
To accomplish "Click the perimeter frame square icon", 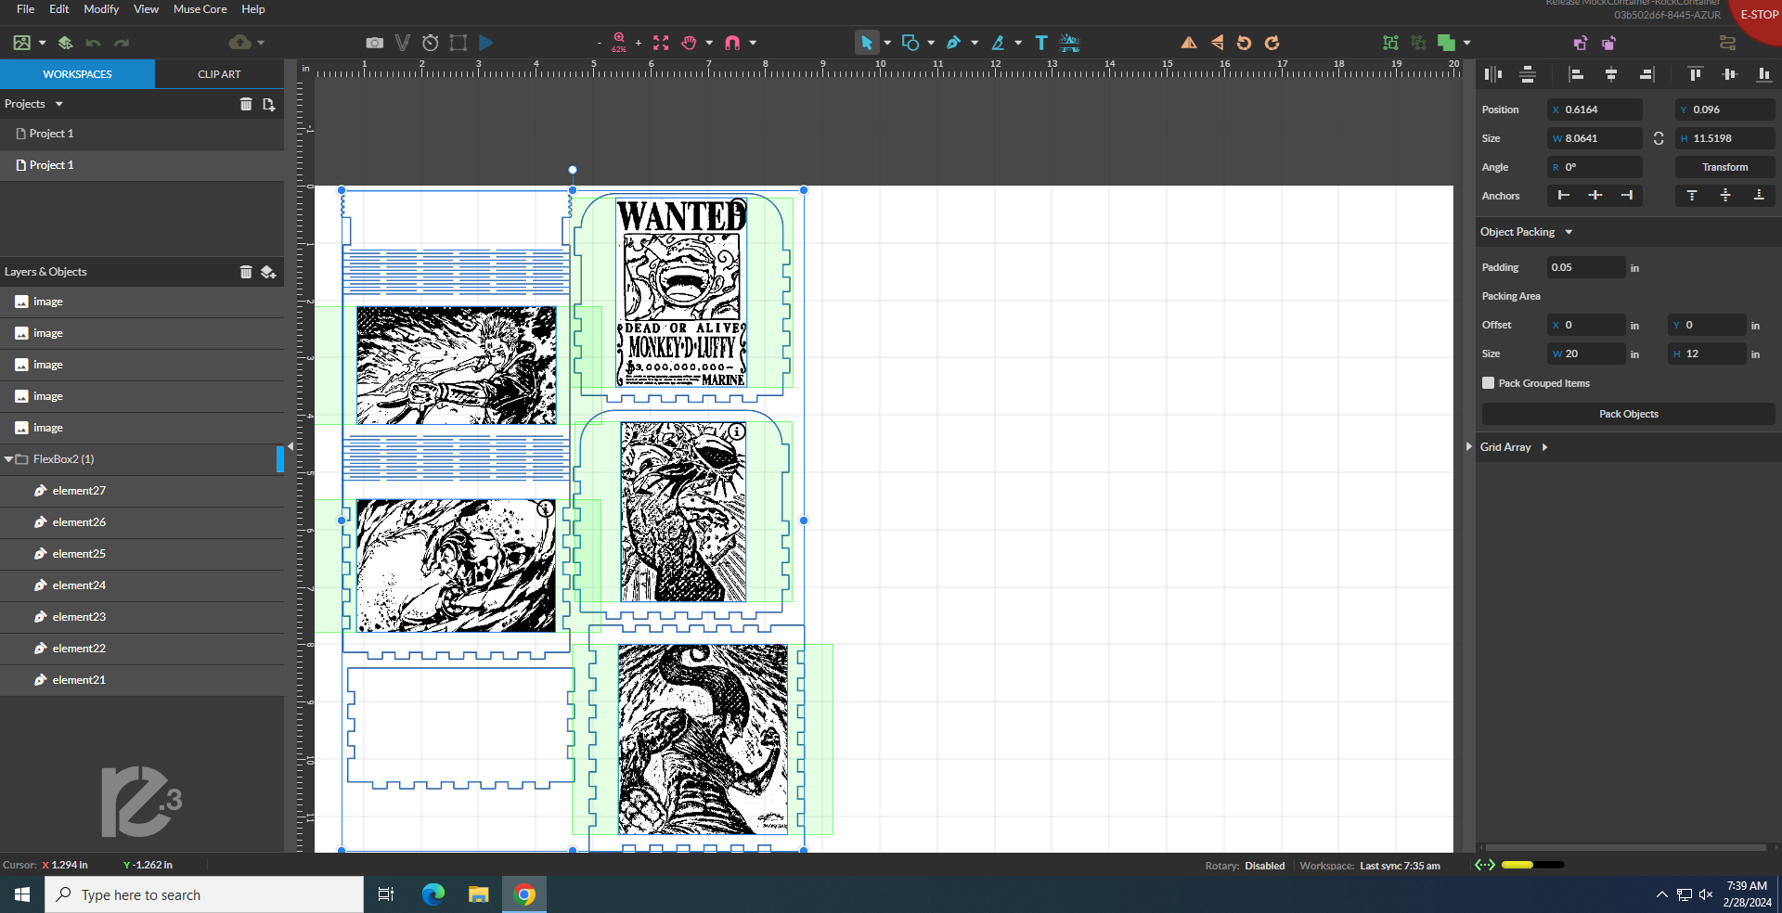I will click(x=458, y=43).
